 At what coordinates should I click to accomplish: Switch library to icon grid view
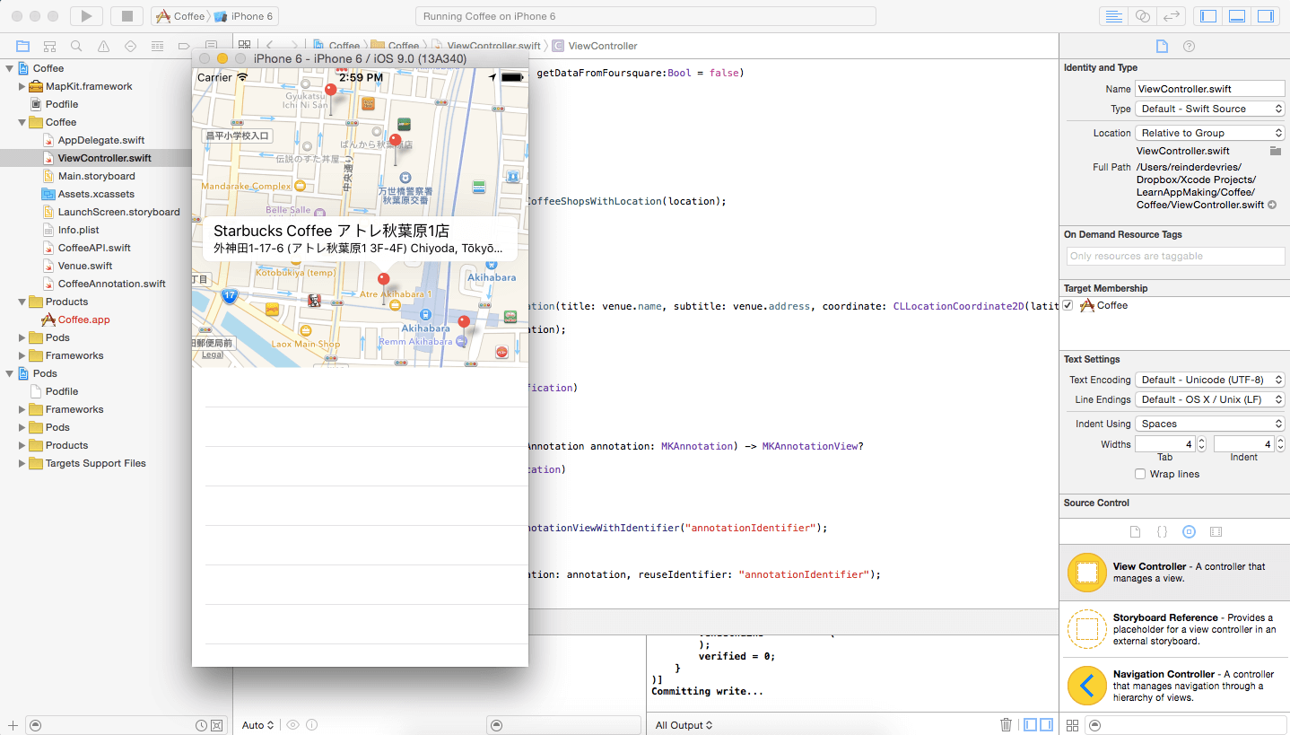click(x=1071, y=725)
